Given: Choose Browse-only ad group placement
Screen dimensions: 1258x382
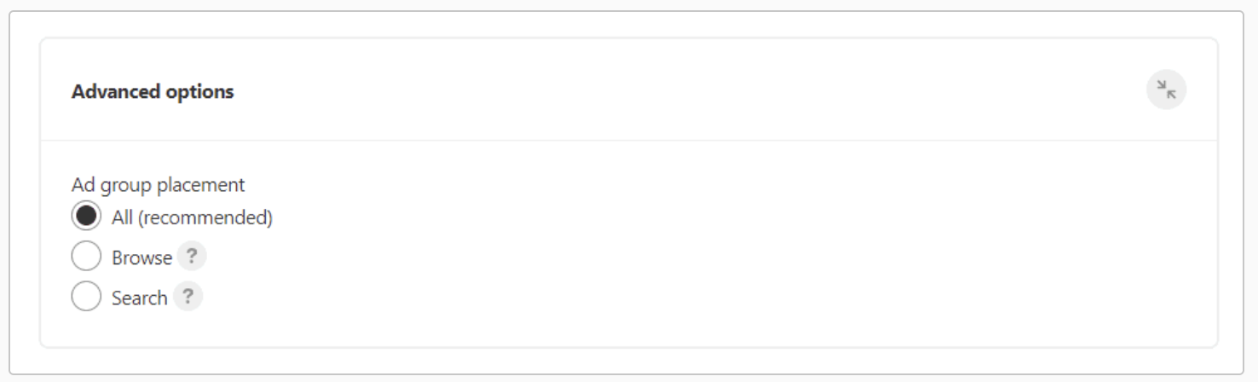Looking at the screenshot, I should click(86, 257).
